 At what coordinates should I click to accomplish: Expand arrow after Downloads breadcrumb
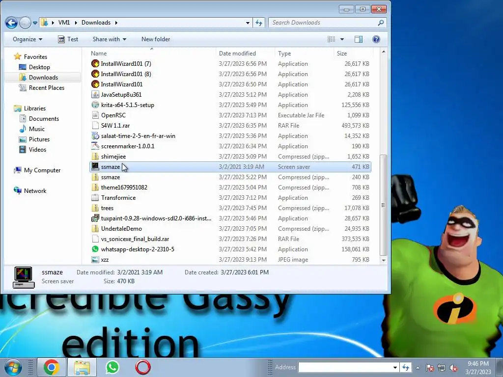point(116,23)
